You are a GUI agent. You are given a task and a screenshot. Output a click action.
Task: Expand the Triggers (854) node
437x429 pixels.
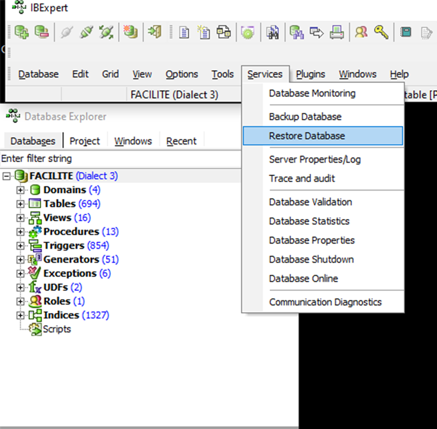[21, 246]
